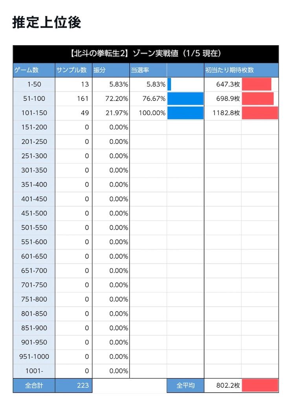Select the 51-100 game range row label
This screenshot has height=403, width=292.
coord(34,99)
